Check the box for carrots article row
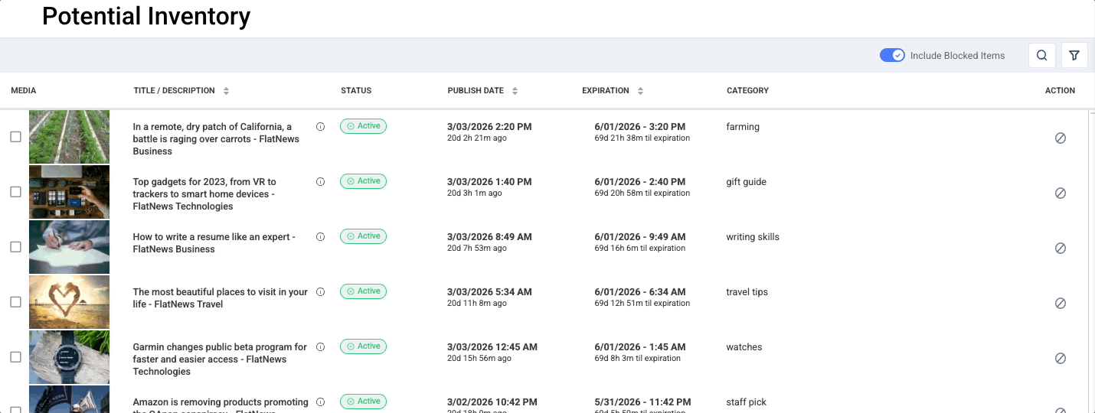 pyautogui.click(x=15, y=137)
